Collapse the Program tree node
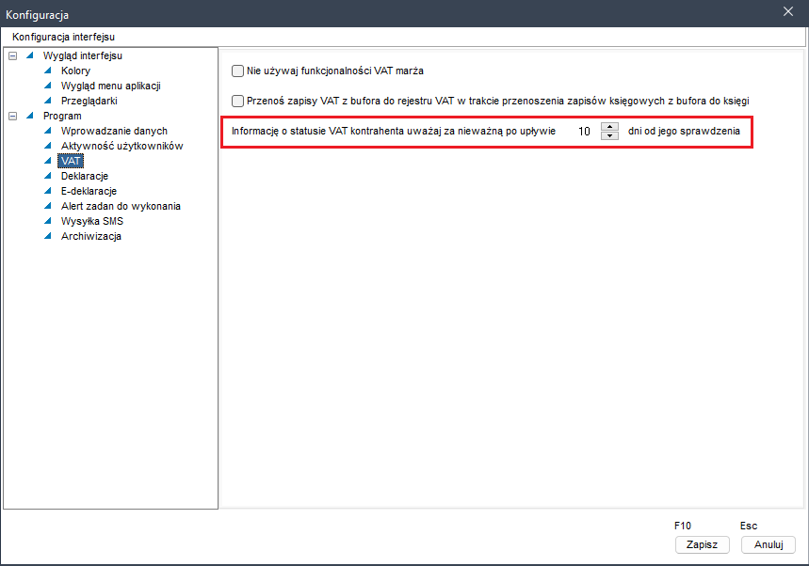Screen dimensions: 809x566 pyautogui.click(x=12, y=116)
